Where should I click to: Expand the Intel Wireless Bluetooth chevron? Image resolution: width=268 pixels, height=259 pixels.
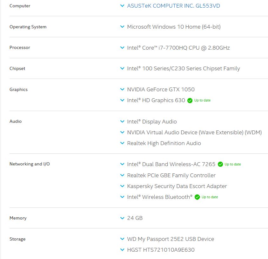click(x=122, y=197)
